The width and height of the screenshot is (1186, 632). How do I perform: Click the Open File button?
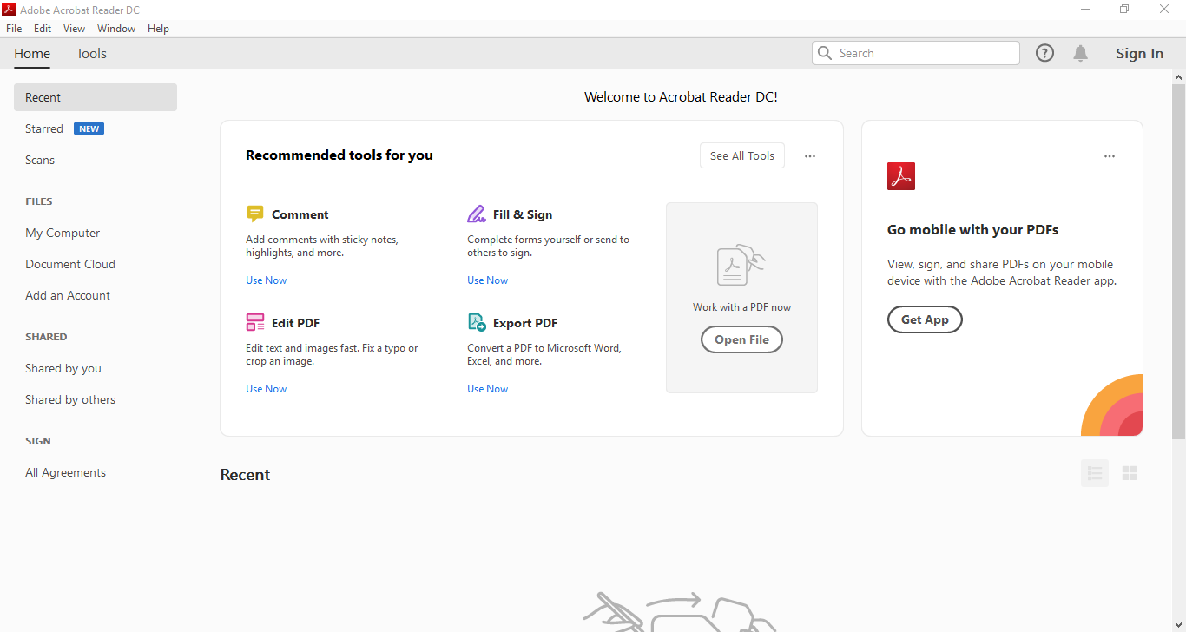coord(741,339)
